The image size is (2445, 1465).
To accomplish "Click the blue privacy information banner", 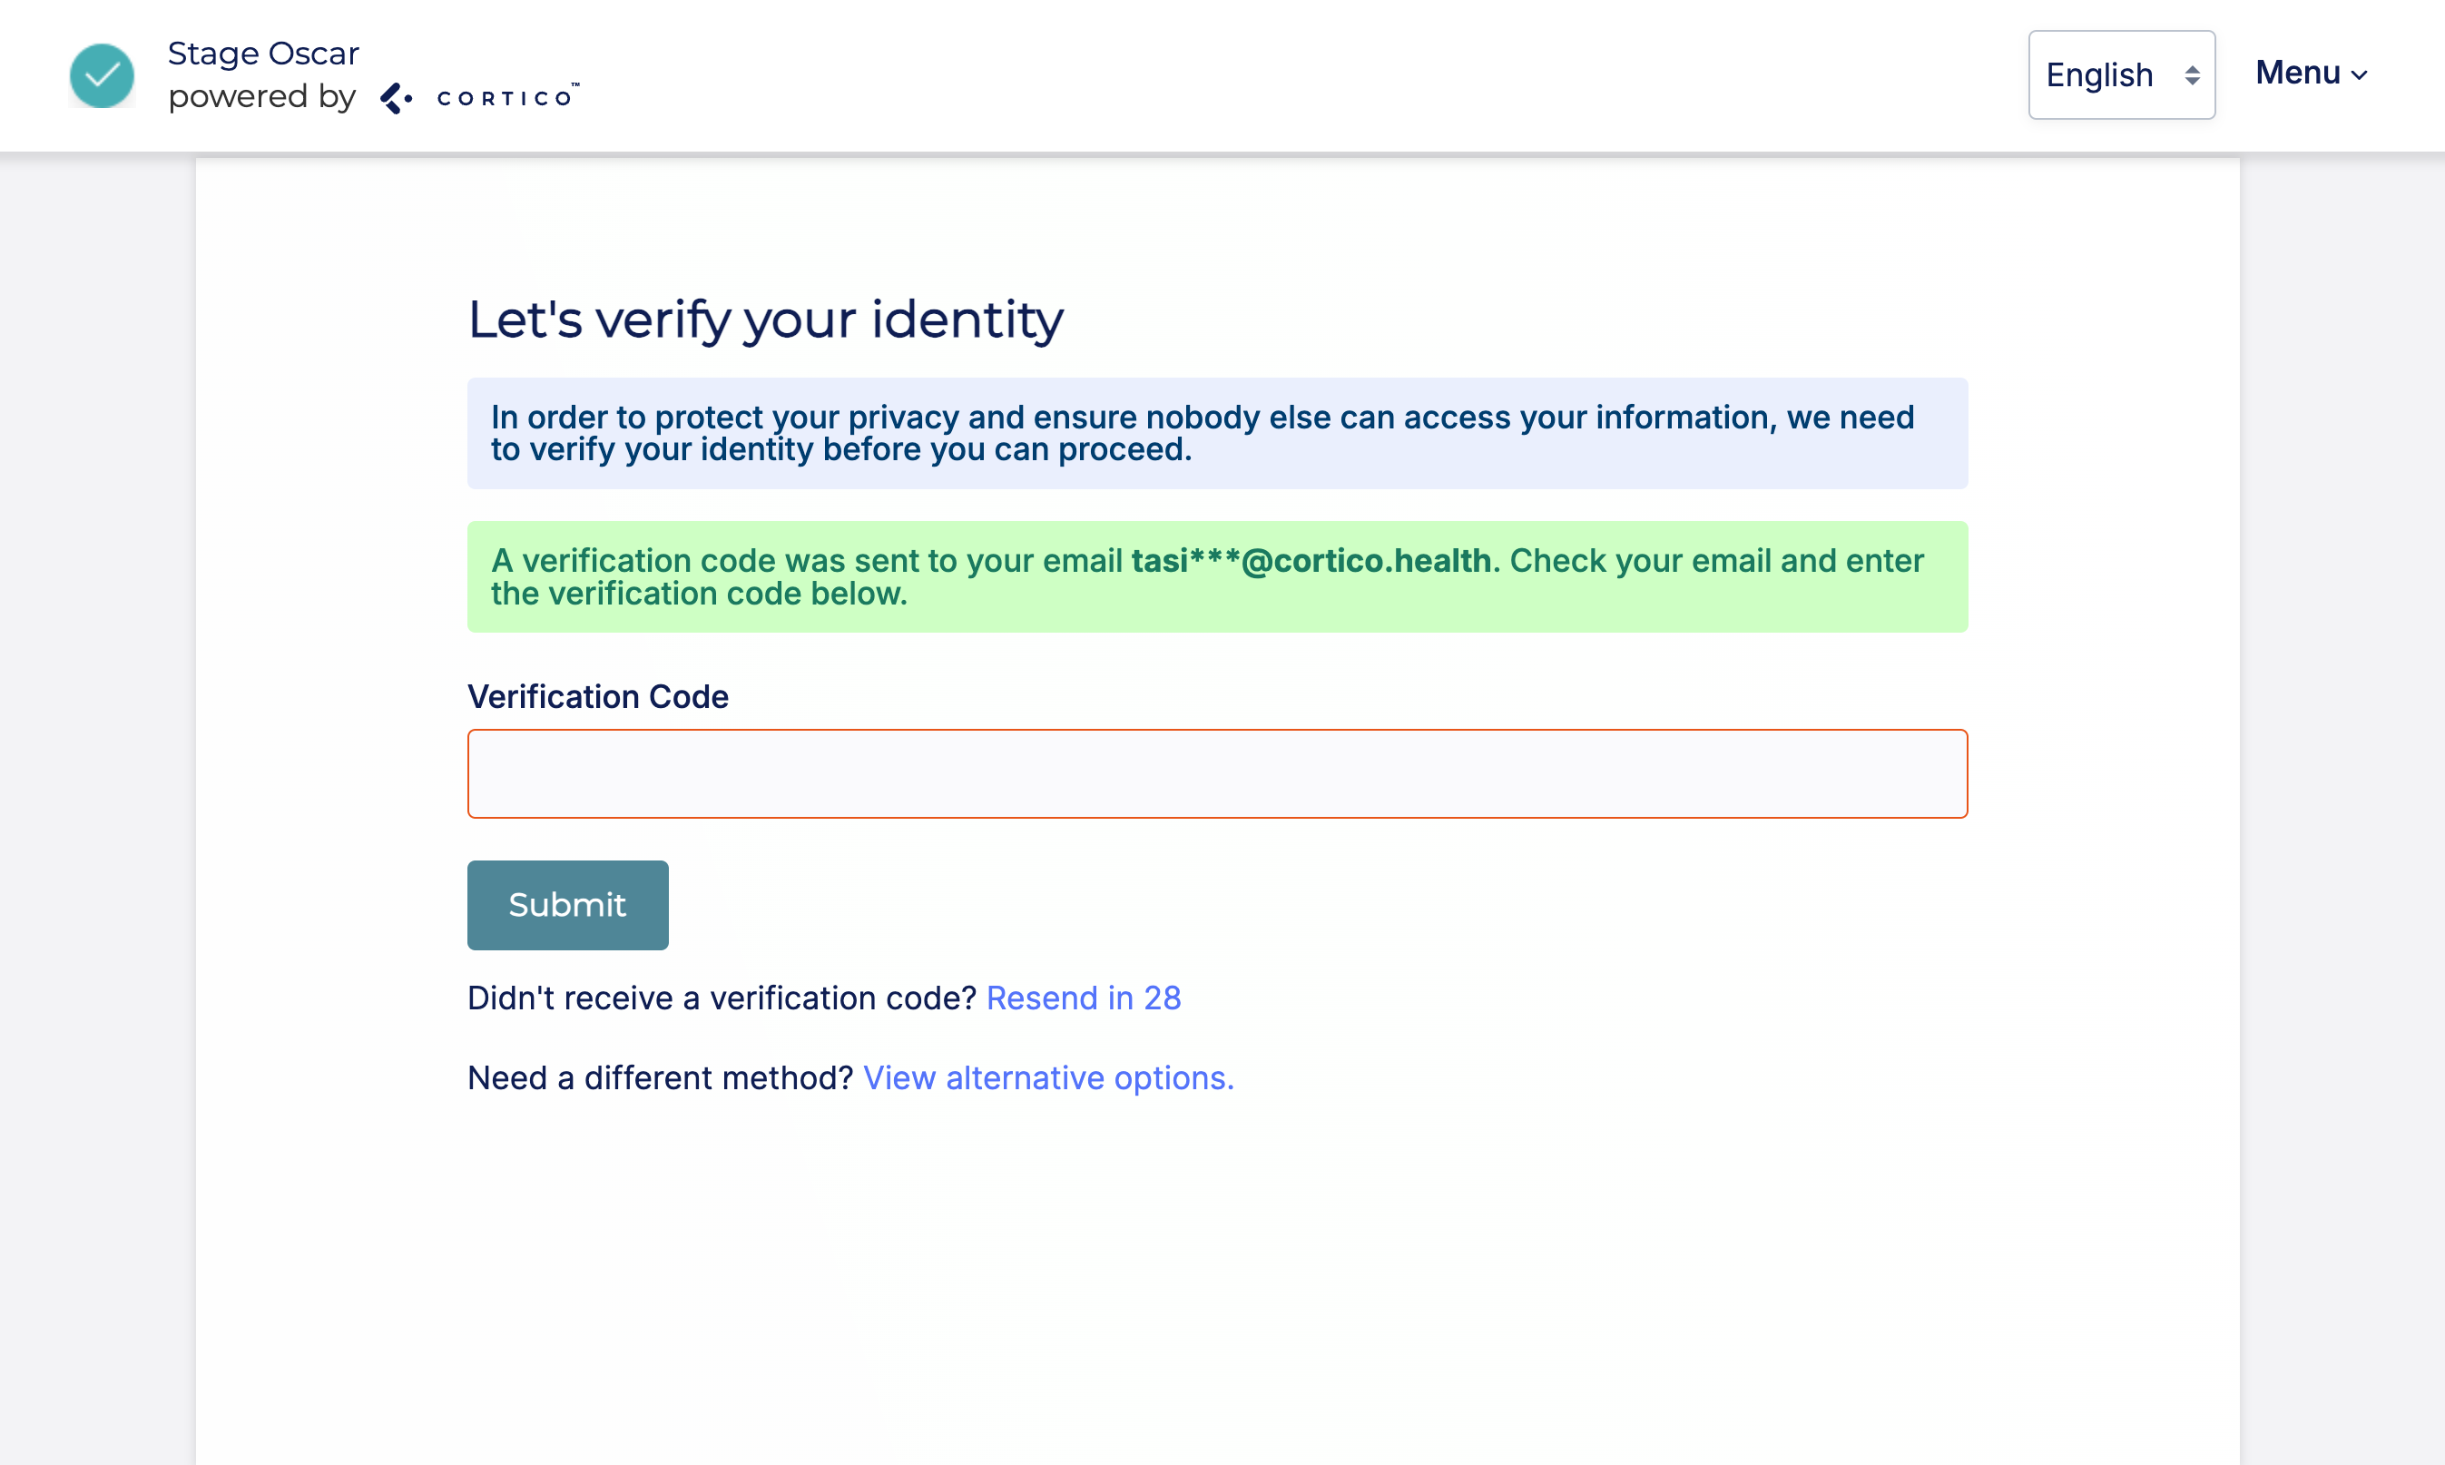I will pyautogui.click(x=1217, y=433).
